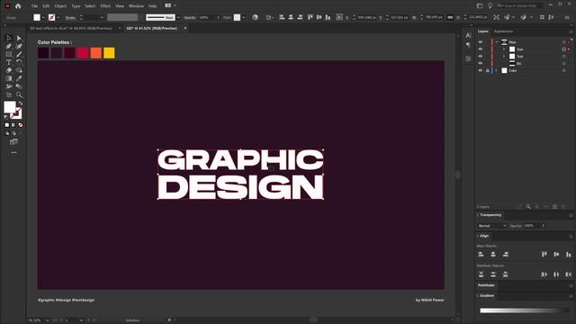
Task: Open the Fill color dropdown arrow
Action: 43,17
